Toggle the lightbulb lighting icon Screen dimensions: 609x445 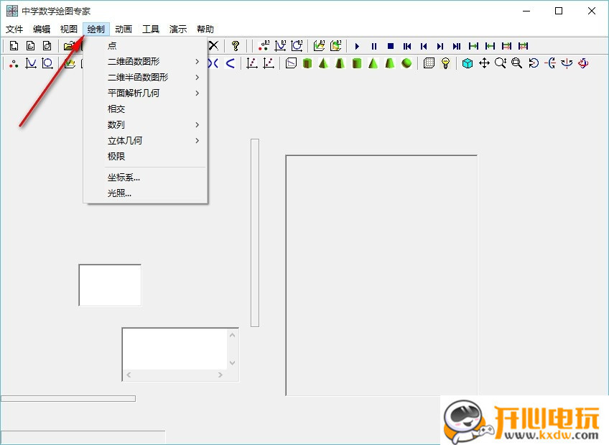pyautogui.click(x=445, y=63)
